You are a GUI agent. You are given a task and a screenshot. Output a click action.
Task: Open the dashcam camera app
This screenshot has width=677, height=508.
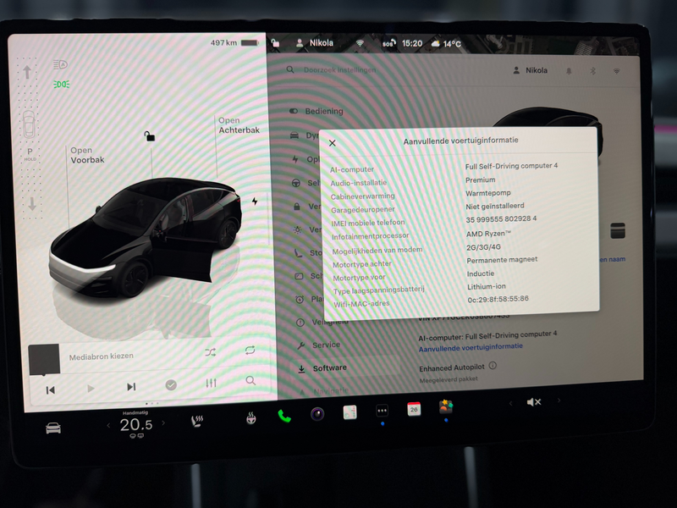pyautogui.click(x=316, y=414)
